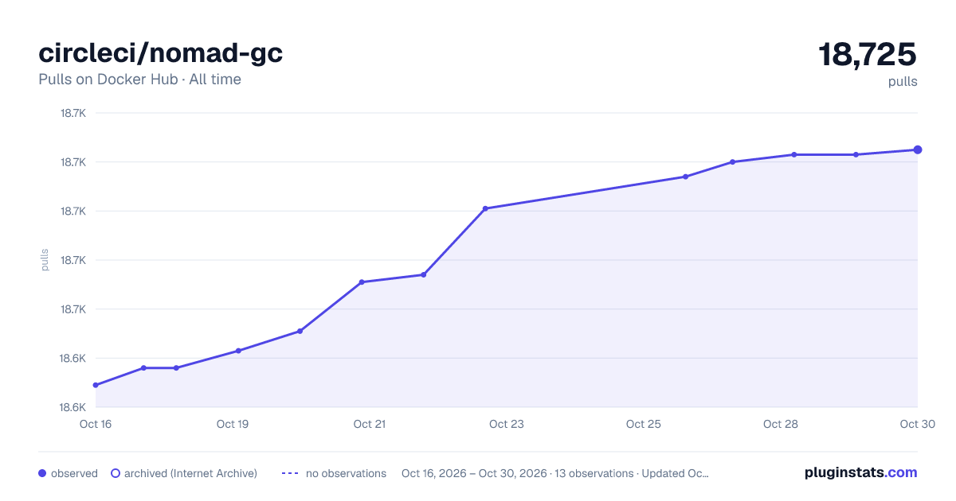Click the Oct 21 x-axis label

coord(370,424)
